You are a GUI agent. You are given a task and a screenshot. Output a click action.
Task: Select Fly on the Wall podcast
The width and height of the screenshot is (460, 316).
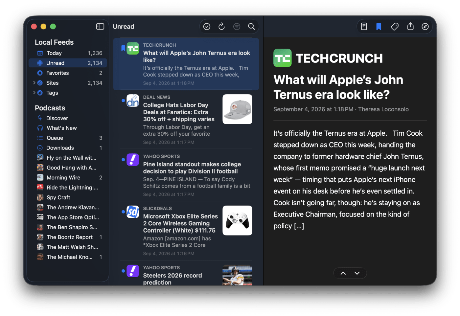coord(68,158)
